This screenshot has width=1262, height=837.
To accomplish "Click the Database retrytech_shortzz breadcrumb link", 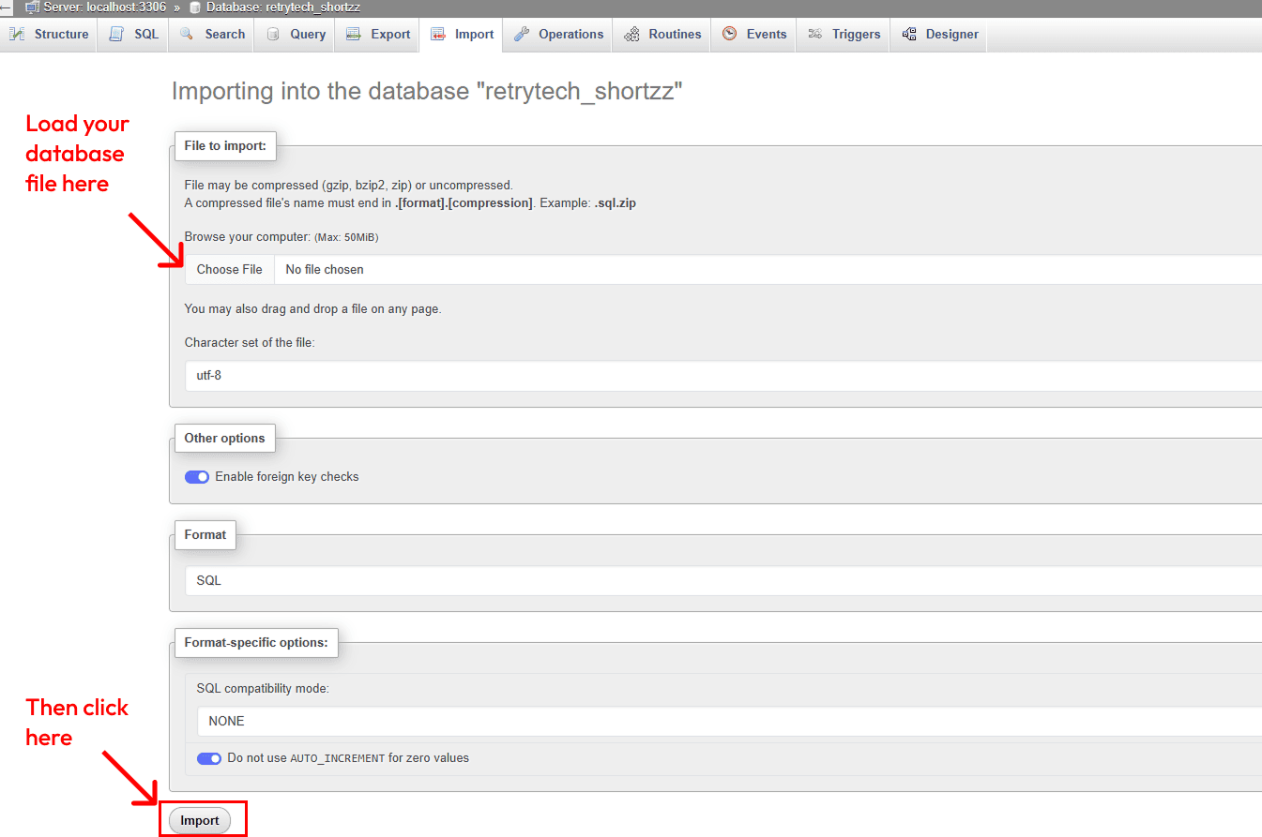I will pos(281,7).
